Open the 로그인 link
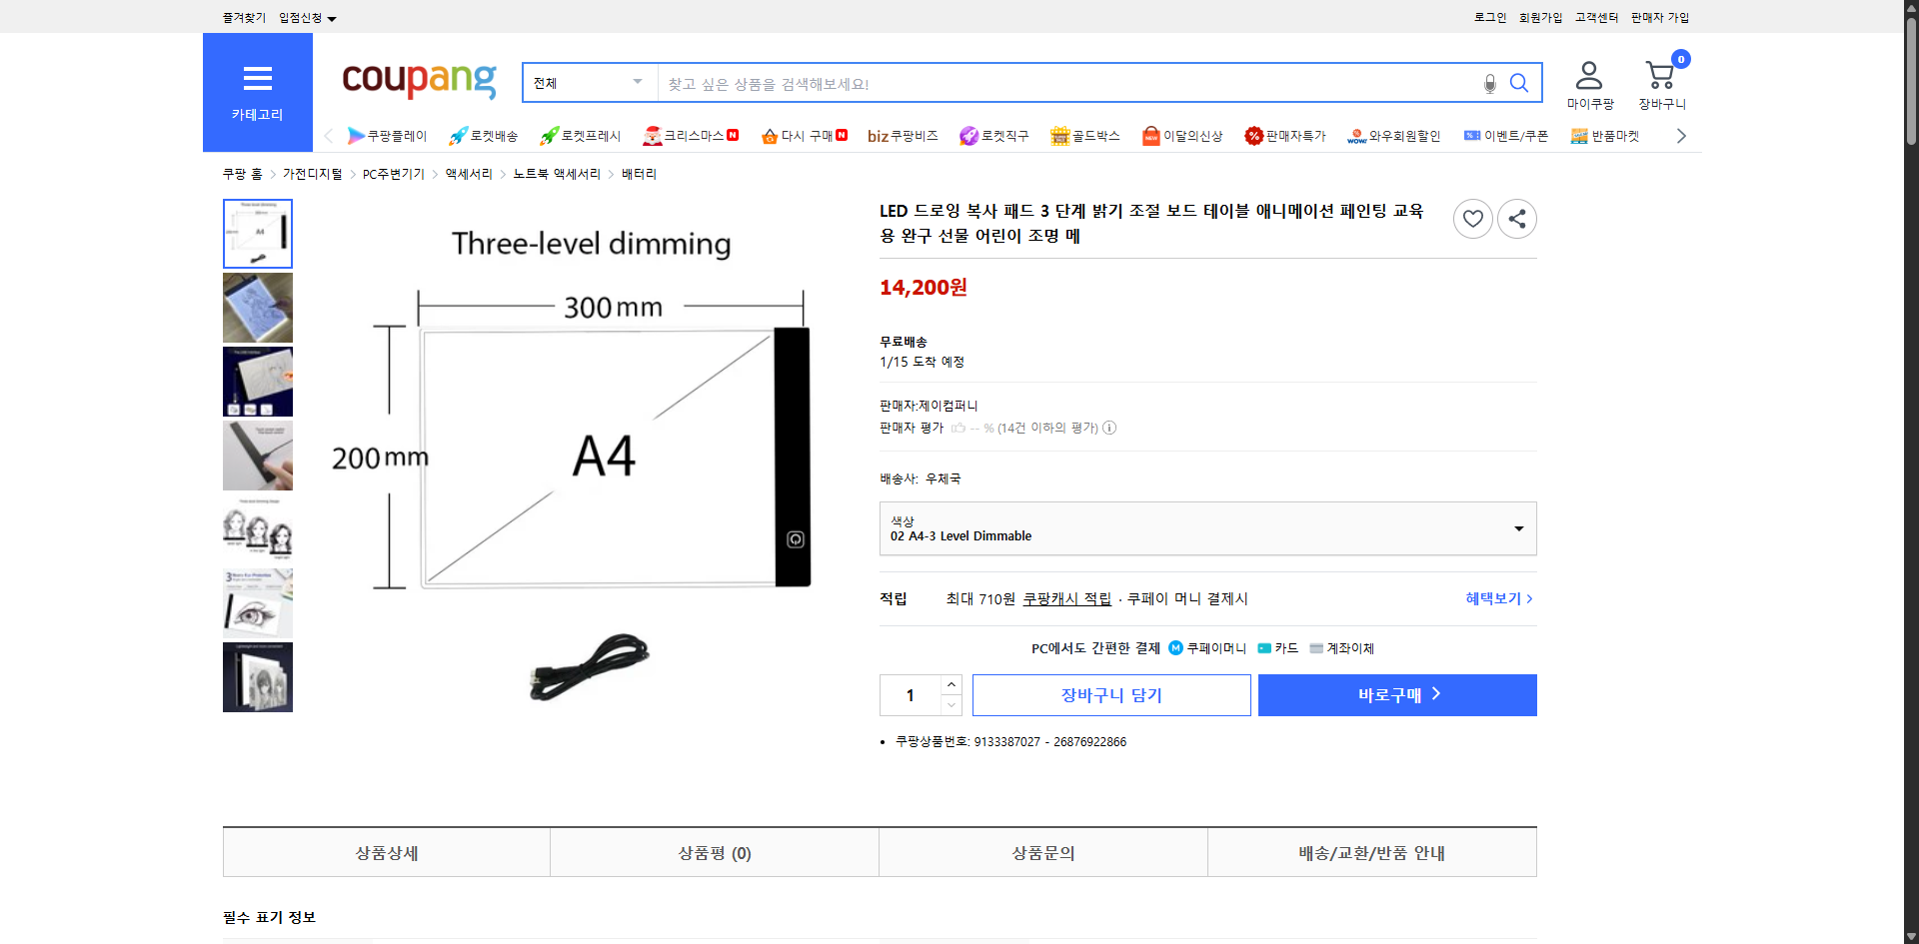Screen dimensions: 1919x944 (1488, 17)
